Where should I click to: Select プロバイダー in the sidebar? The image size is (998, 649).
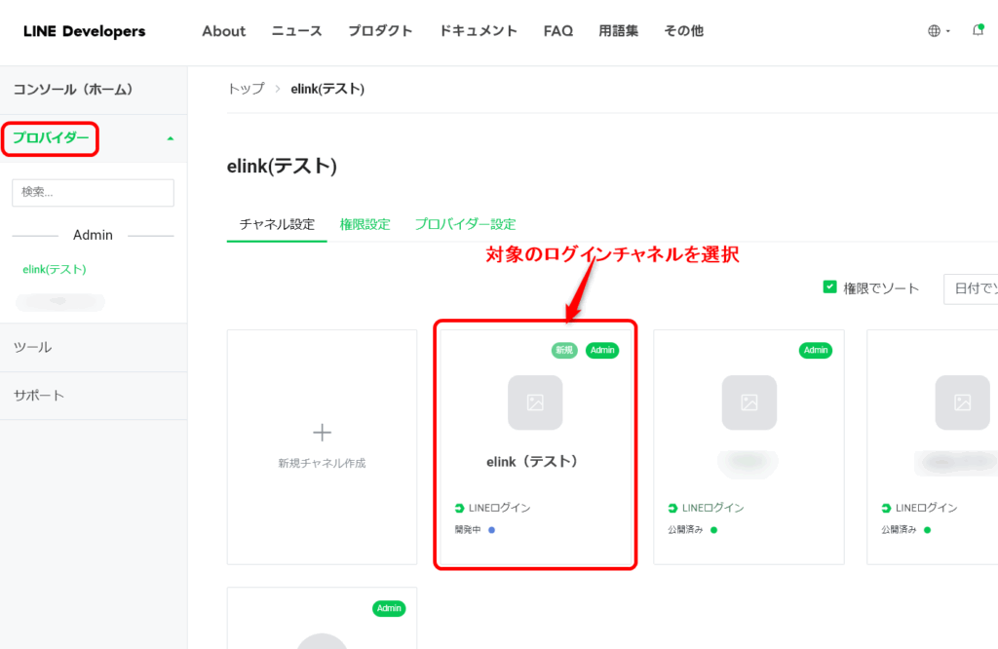[x=51, y=138]
